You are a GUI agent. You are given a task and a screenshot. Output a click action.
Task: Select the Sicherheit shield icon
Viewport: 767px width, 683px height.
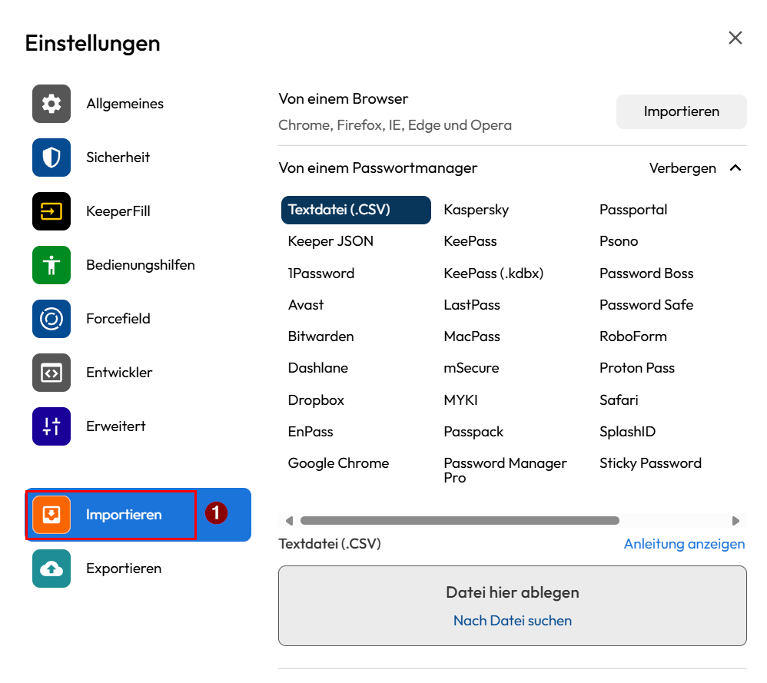51,157
